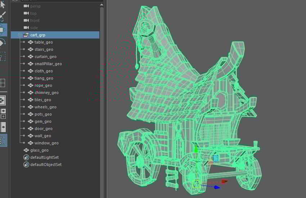Pick the Scale tool
The height and width of the screenshot is (198, 306).
tap(3, 57)
